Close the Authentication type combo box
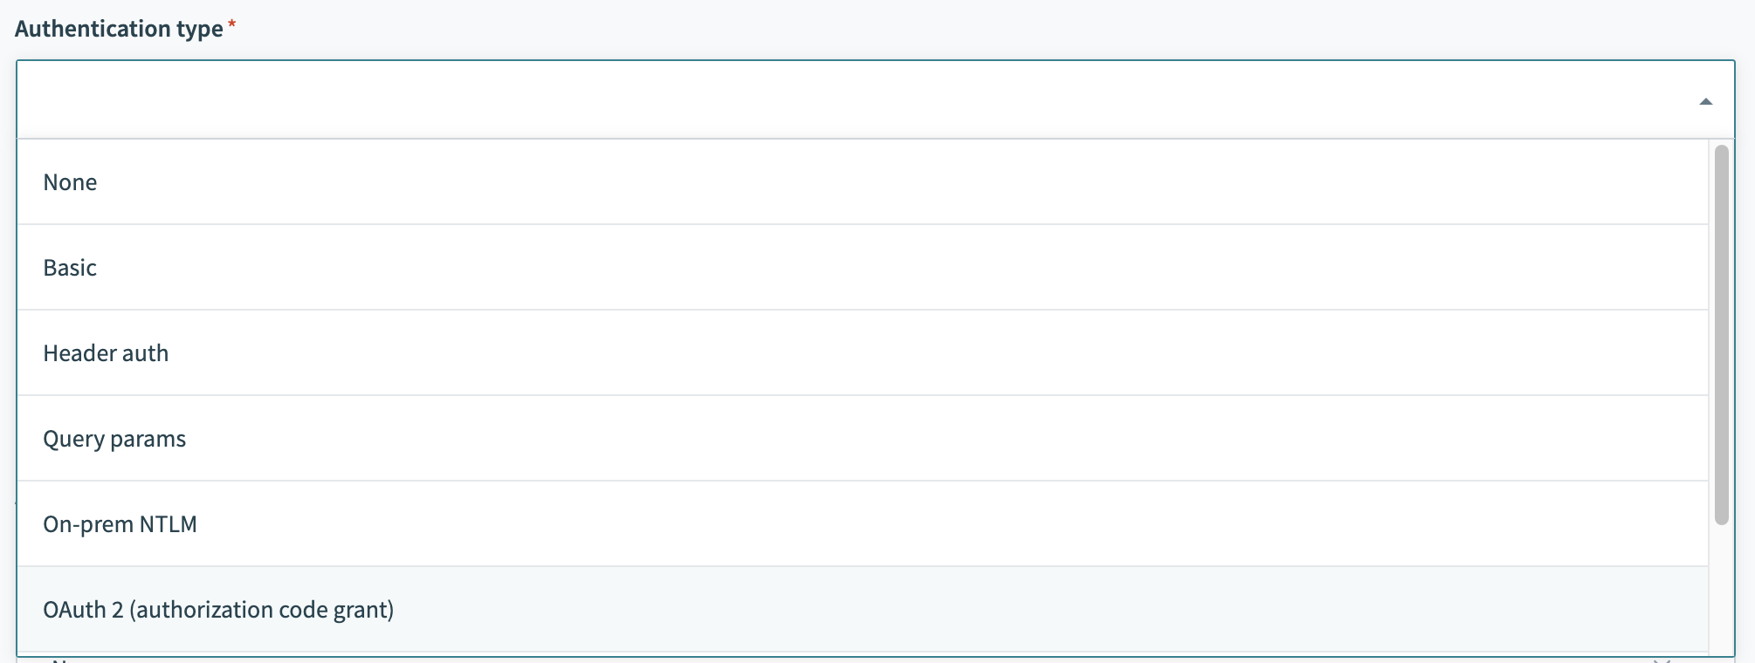The width and height of the screenshot is (1755, 663). tap(1705, 102)
